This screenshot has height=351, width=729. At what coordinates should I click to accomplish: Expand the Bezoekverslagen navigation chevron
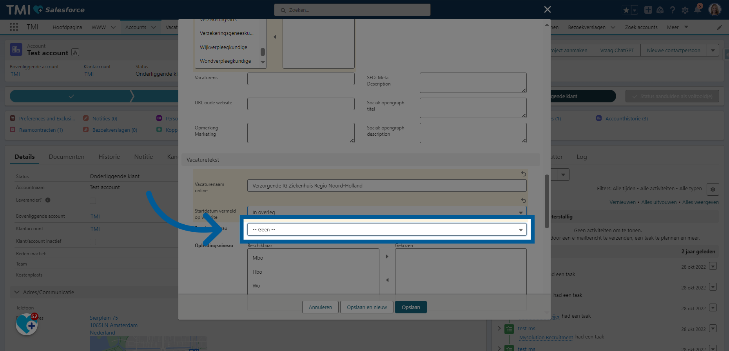[613, 27]
